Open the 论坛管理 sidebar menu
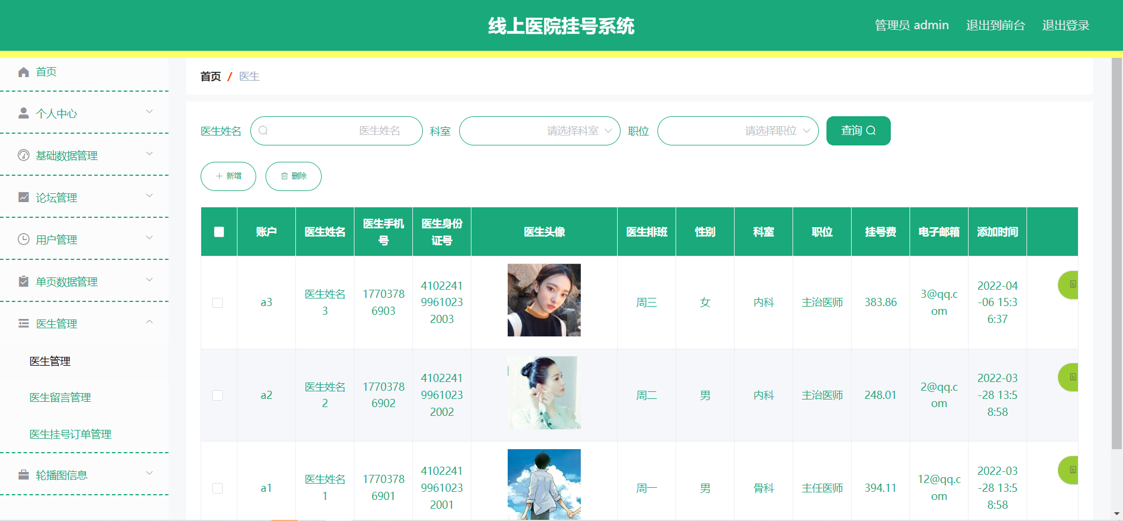Screen dimensions: 1123x521 [84, 197]
